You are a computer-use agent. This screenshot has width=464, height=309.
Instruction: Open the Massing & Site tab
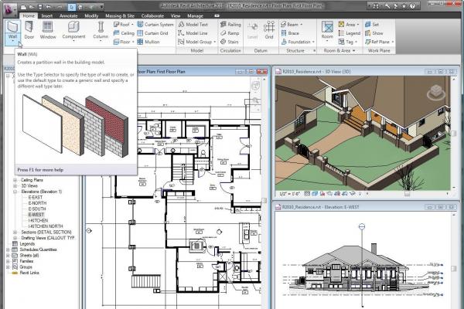click(x=121, y=15)
